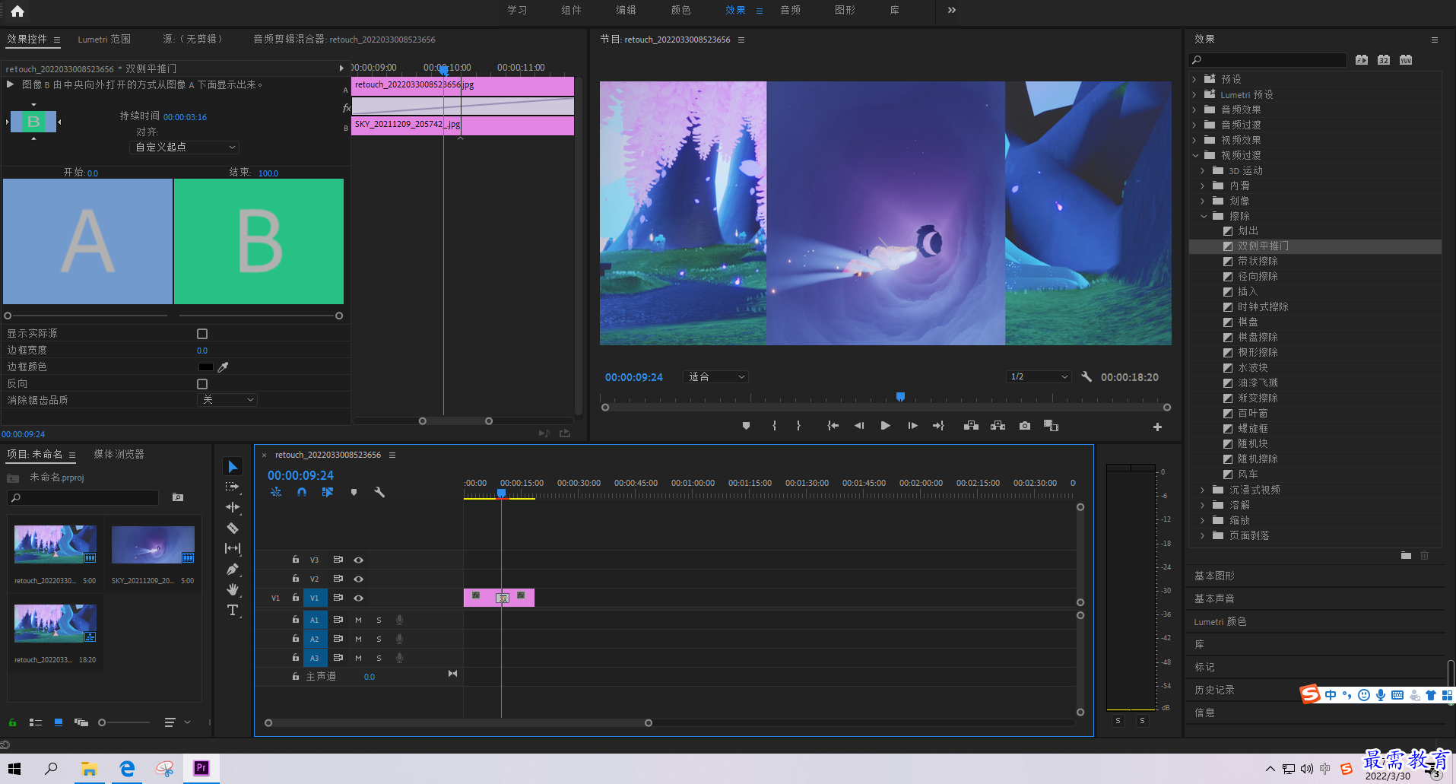Click the start transition slider handle
Image resolution: width=1456 pixels, height=784 pixels.
[8, 316]
